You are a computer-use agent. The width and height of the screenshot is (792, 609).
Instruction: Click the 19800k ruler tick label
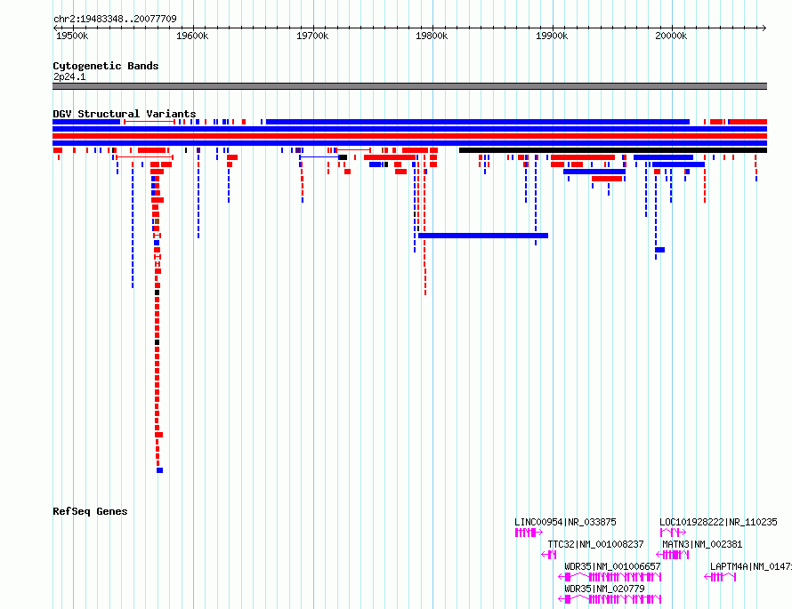pos(432,36)
